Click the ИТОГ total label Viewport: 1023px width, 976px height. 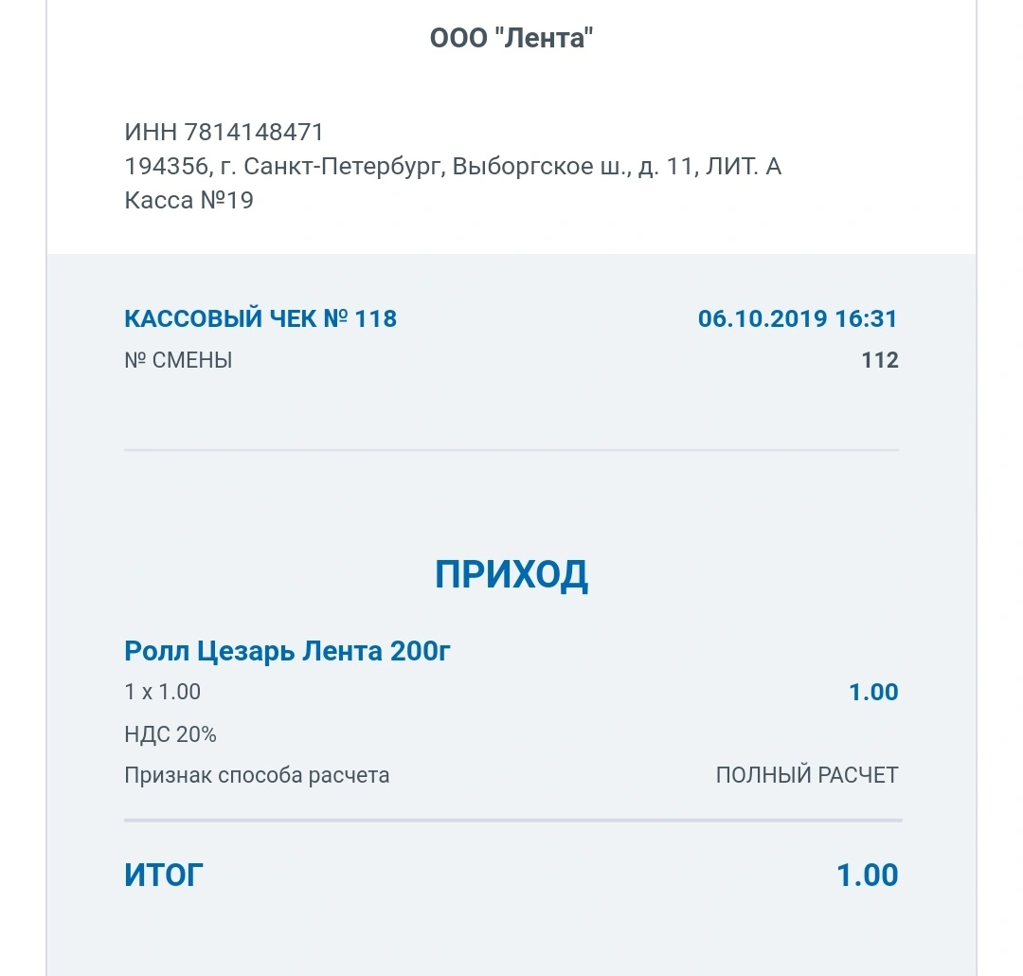(164, 875)
